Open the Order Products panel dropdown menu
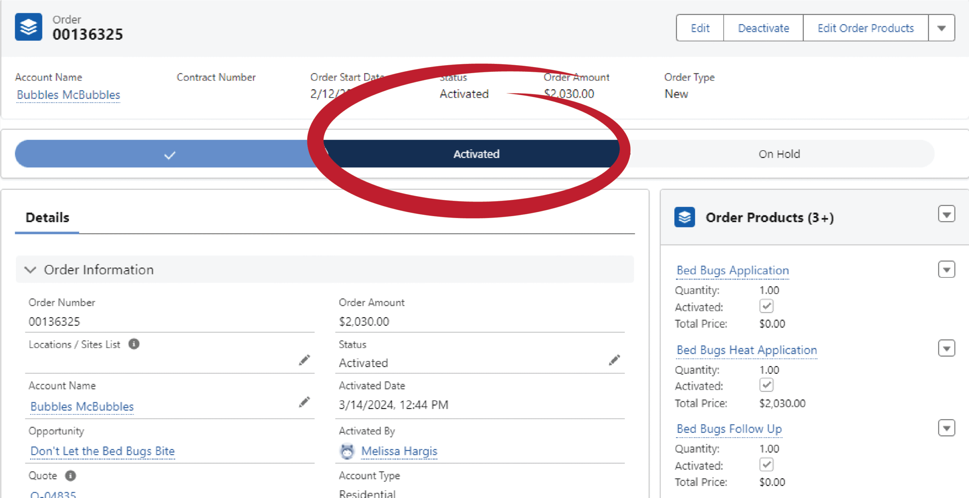 pyautogui.click(x=946, y=215)
